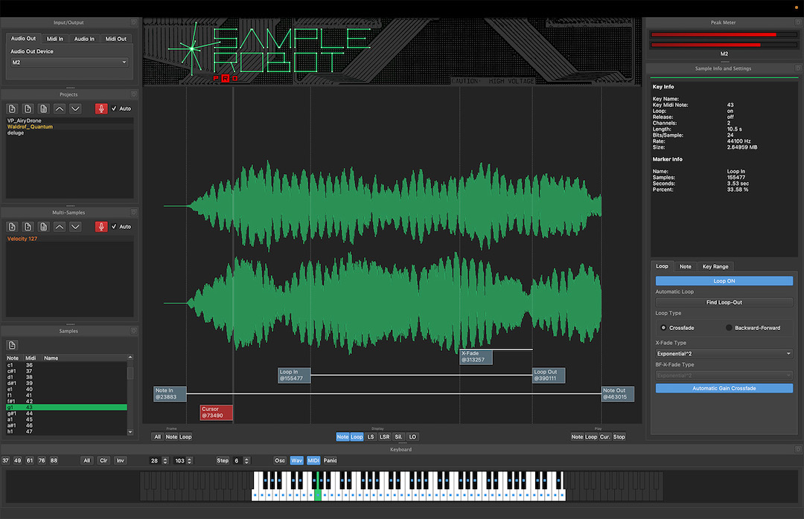
Task: Click the down-arrow icon in Multi-Samples toolbar
Action: click(75, 226)
